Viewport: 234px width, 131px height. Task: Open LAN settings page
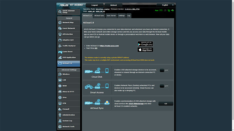[69, 80]
